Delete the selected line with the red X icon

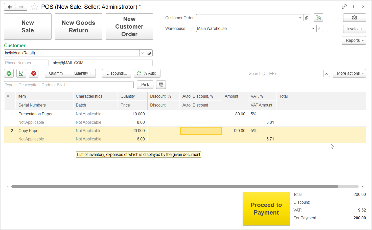[33, 73]
